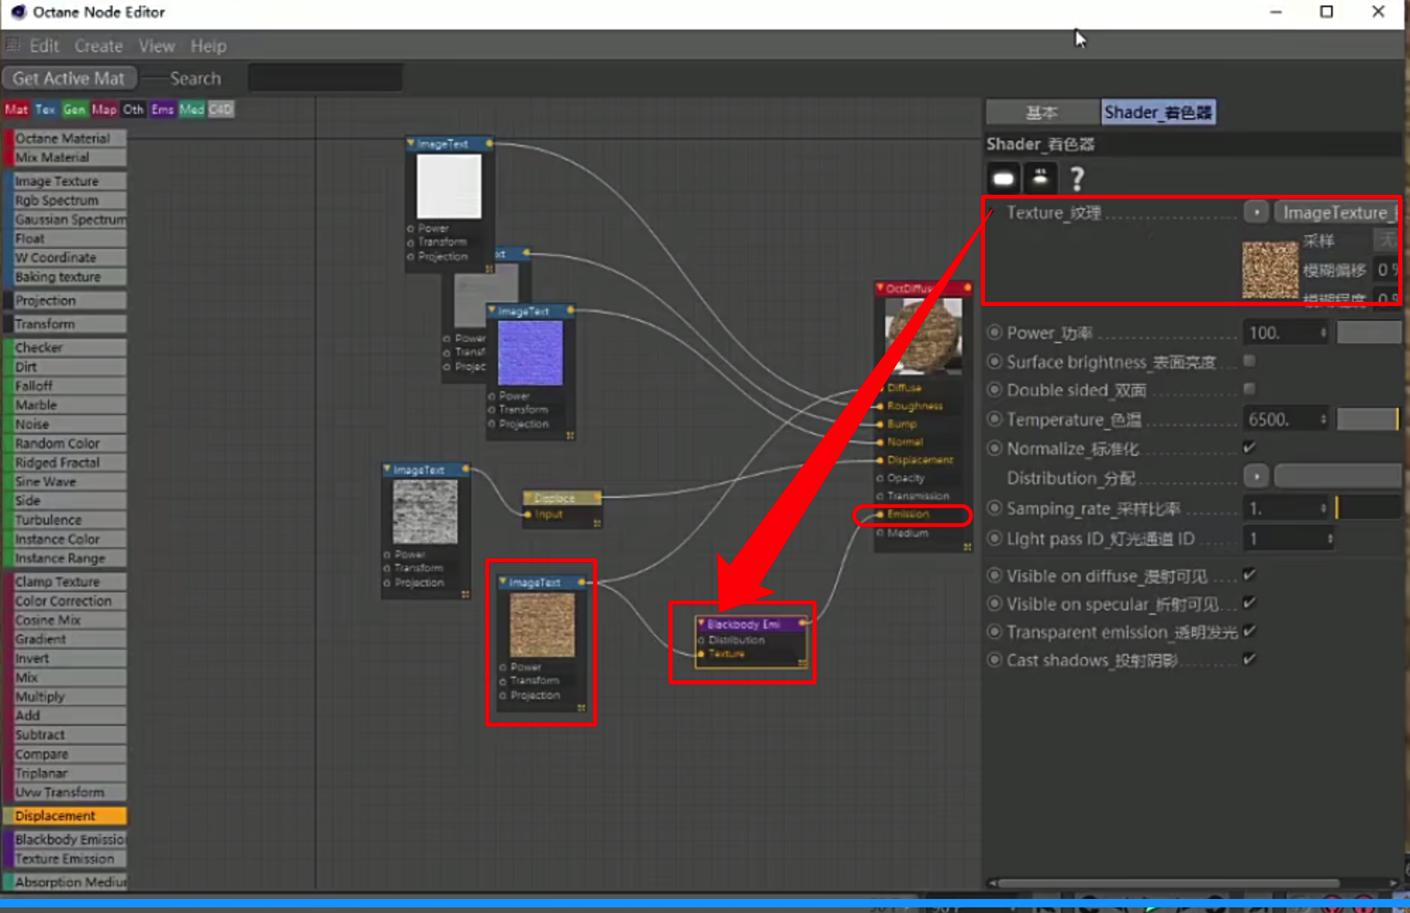Click the Octane logo in title bar
The image size is (1410, 913).
point(18,12)
